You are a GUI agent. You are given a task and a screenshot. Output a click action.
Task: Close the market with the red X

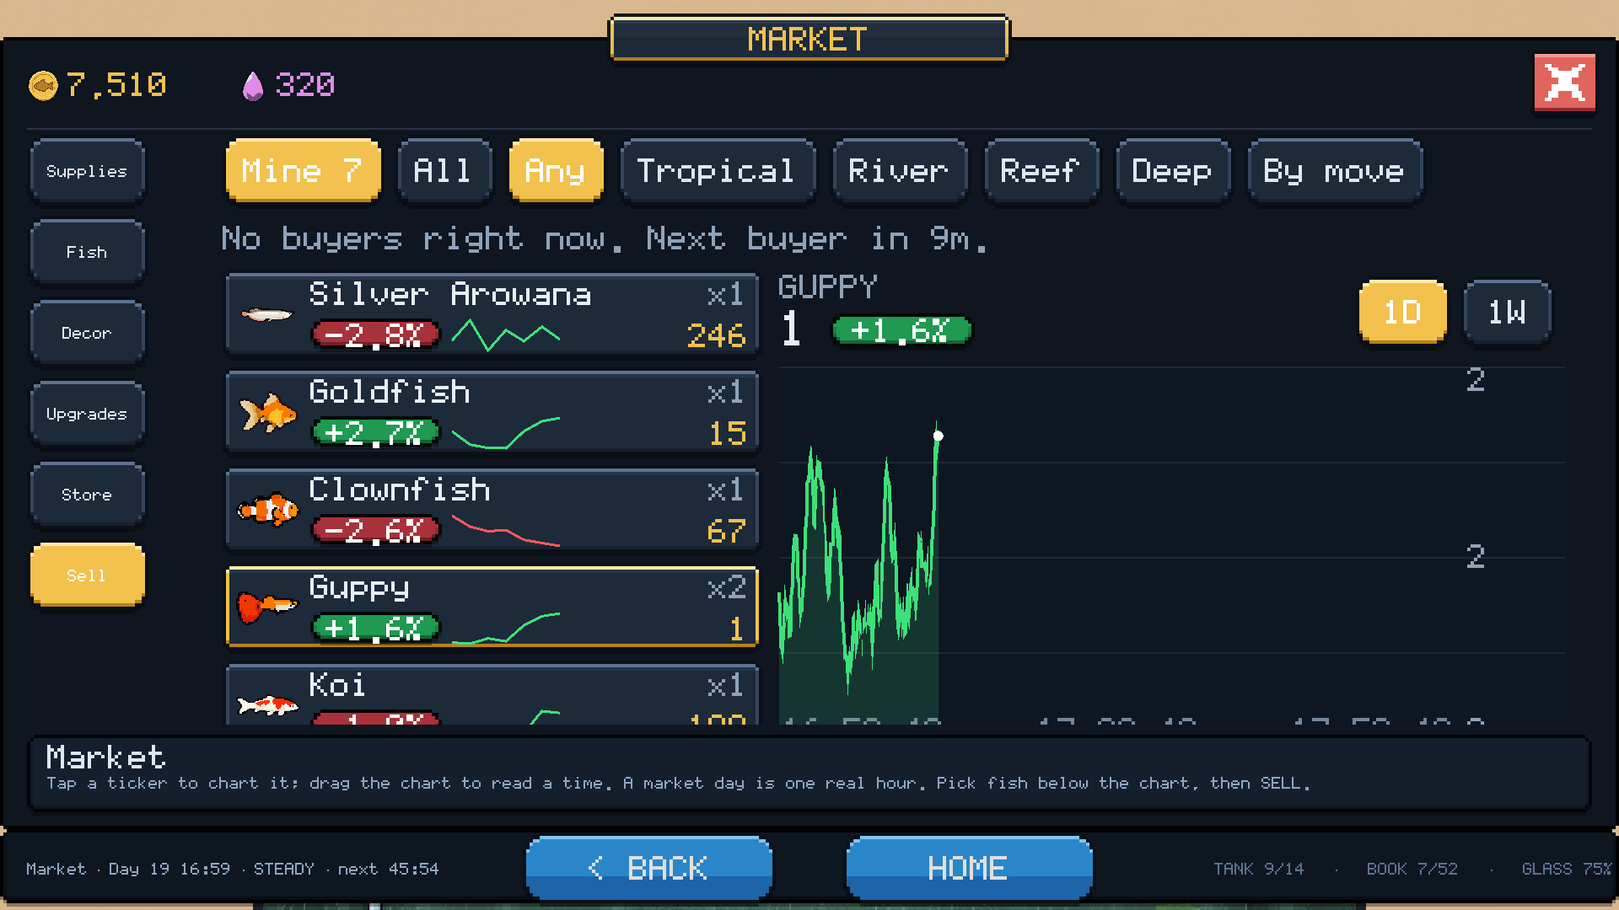point(1564,83)
